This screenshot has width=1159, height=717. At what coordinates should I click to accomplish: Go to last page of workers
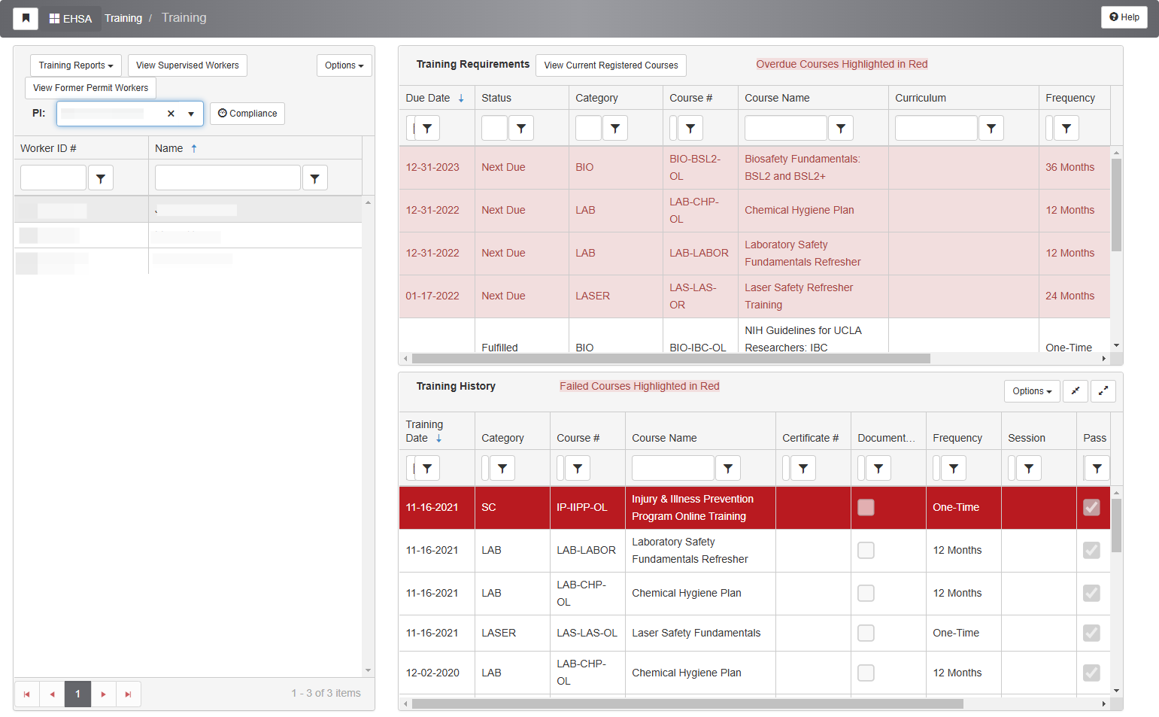pyautogui.click(x=128, y=694)
